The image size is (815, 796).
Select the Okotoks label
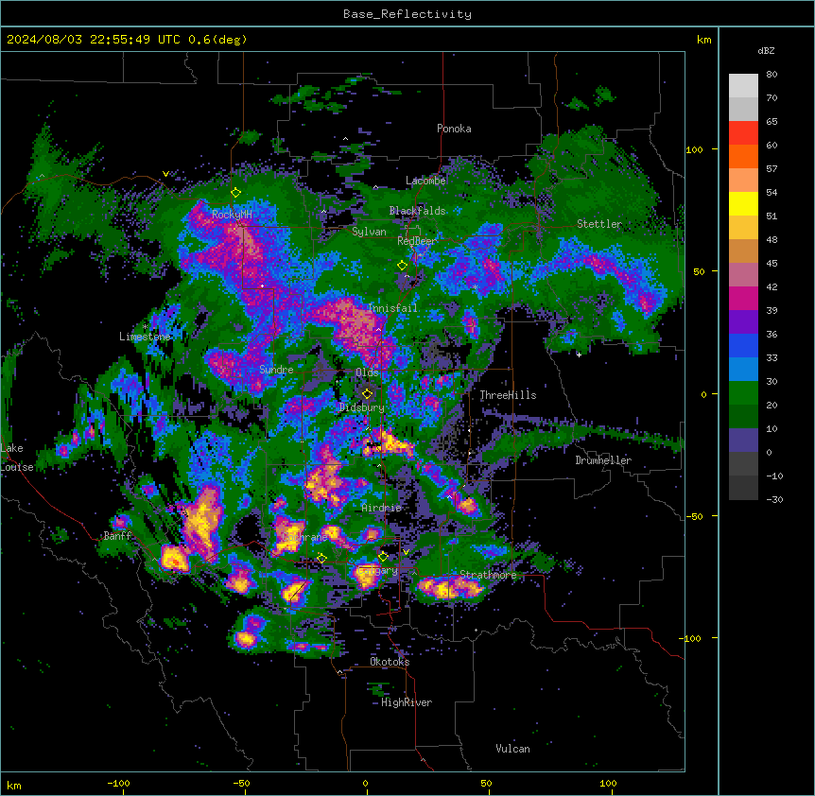click(390, 662)
